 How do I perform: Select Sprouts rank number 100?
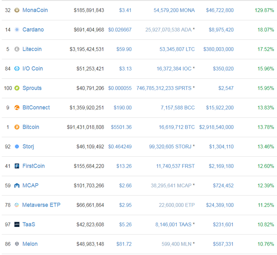pos(8,88)
